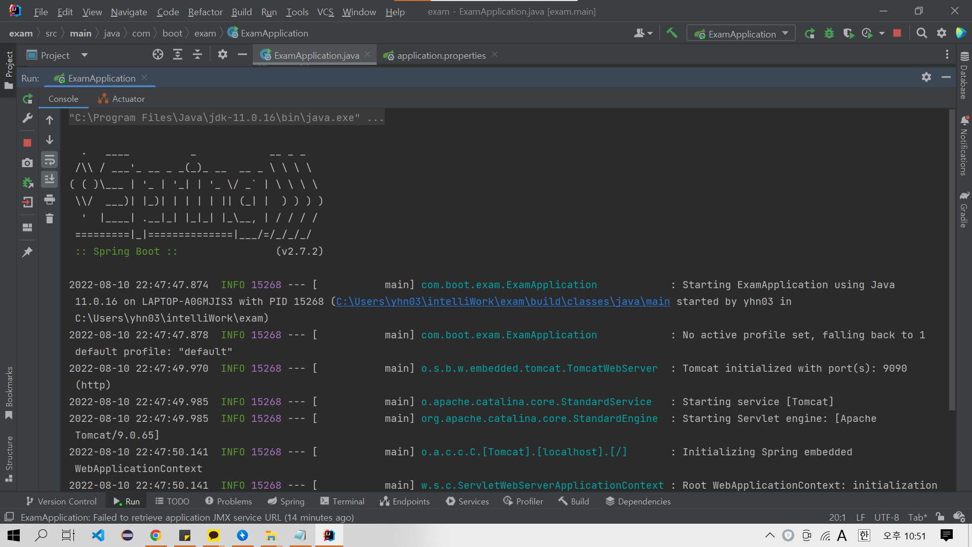Screen dimensions: 972x547
Task: Open the VCS menu
Action: 326,12
